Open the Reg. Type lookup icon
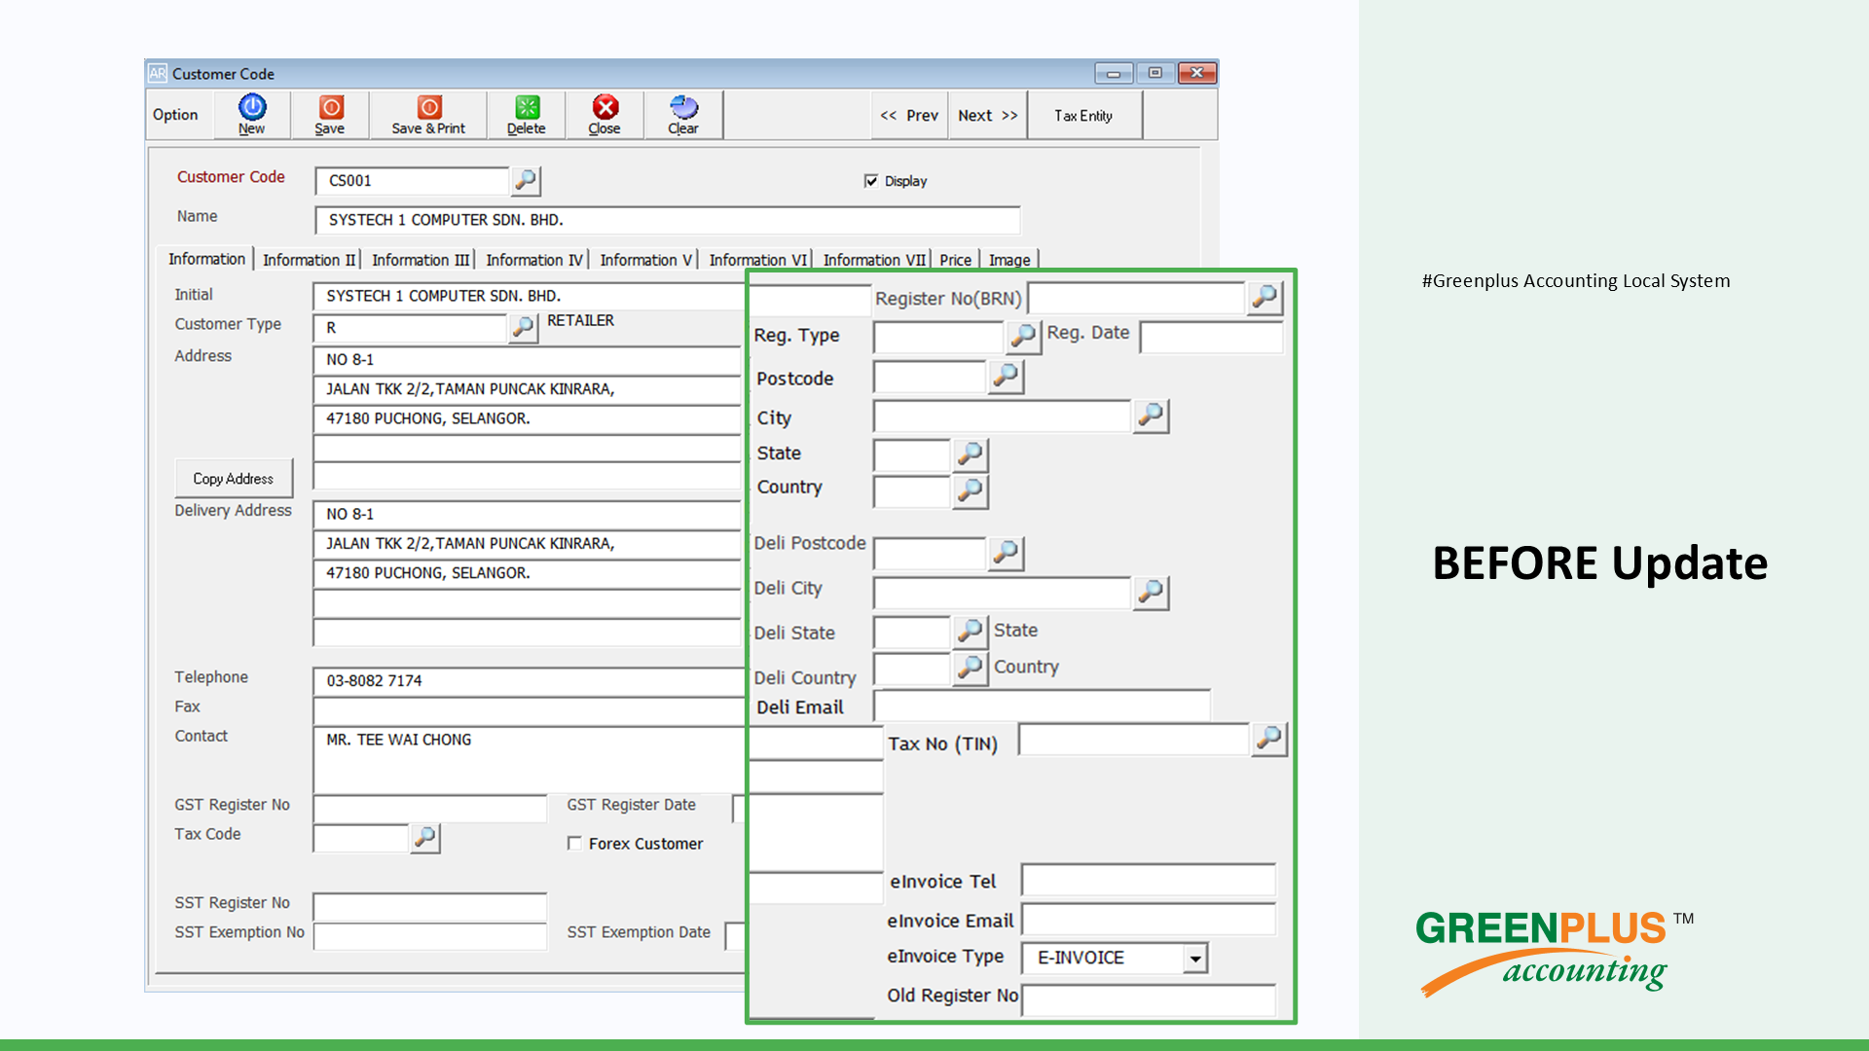 1023,336
